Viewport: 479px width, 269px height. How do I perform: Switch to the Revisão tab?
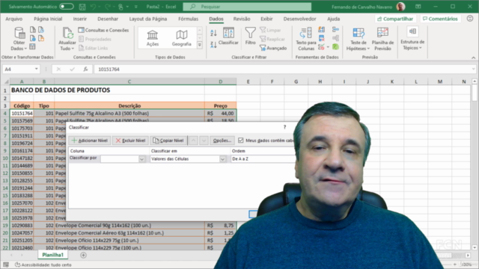(242, 19)
